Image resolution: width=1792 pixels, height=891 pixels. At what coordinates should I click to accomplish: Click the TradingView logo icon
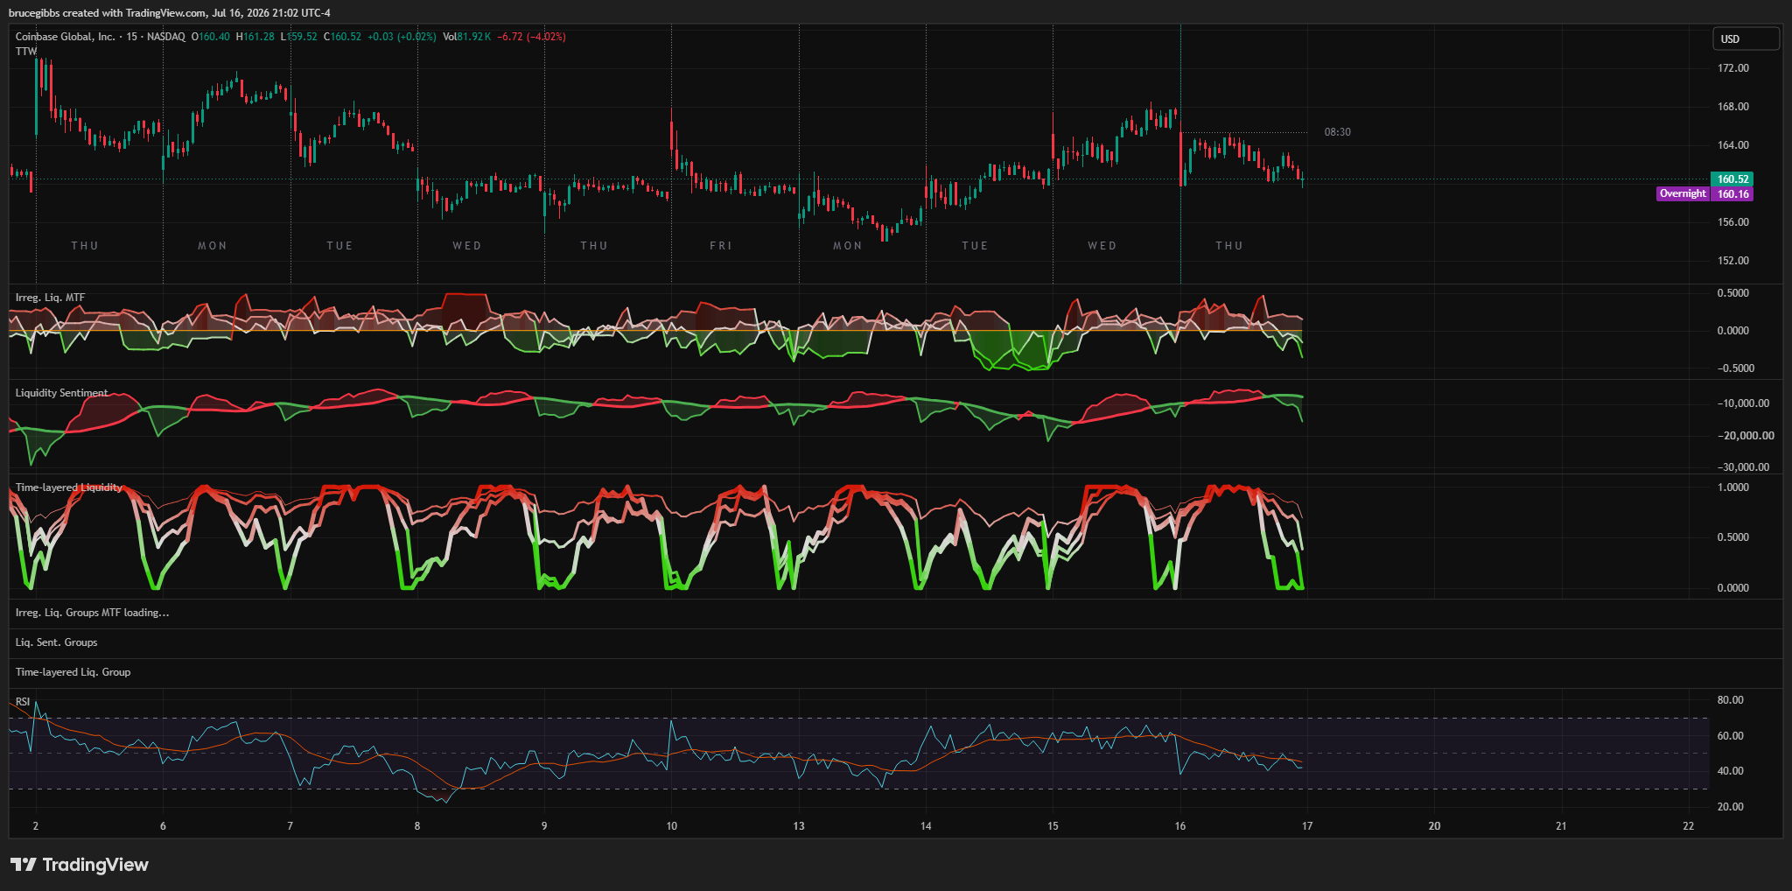[x=23, y=865]
